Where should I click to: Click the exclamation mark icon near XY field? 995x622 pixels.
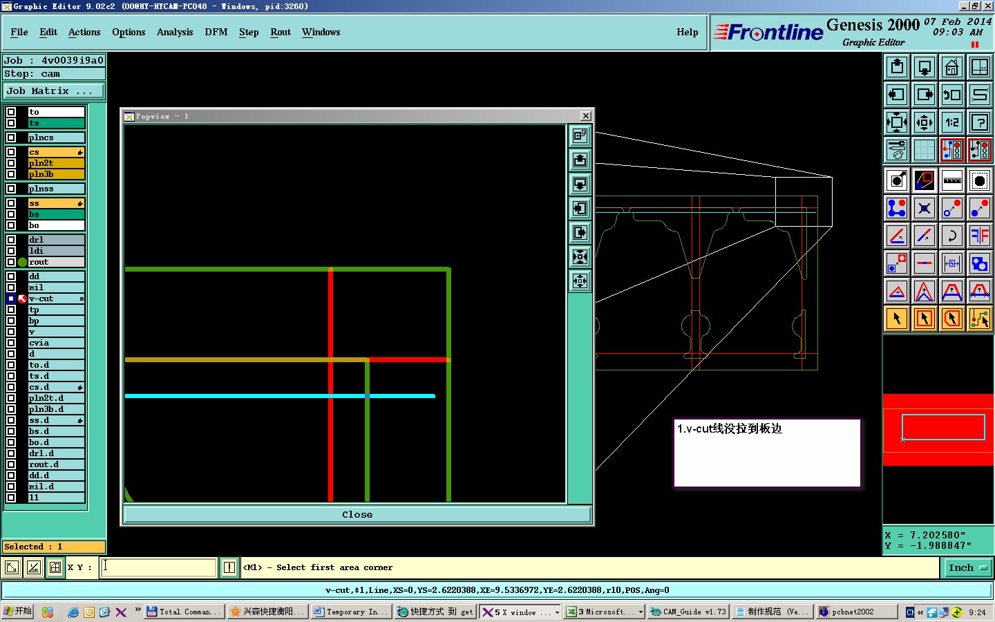point(229,567)
